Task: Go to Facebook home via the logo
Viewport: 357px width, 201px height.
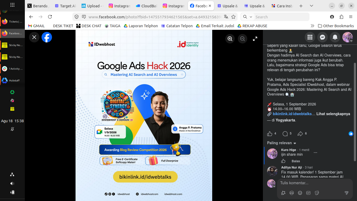Action: click(x=47, y=37)
